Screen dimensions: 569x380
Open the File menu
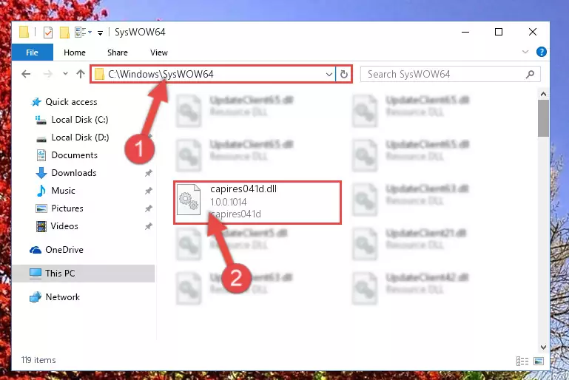[x=33, y=52]
